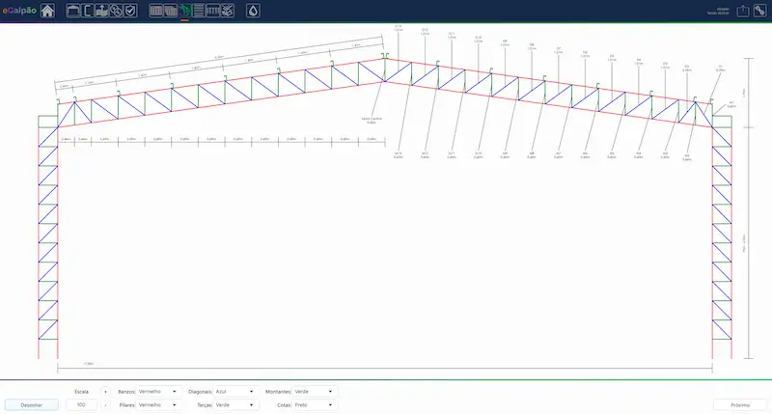Click the first grid panel view icon
Viewport: 772px width, 414px height.
tap(156, 11)
